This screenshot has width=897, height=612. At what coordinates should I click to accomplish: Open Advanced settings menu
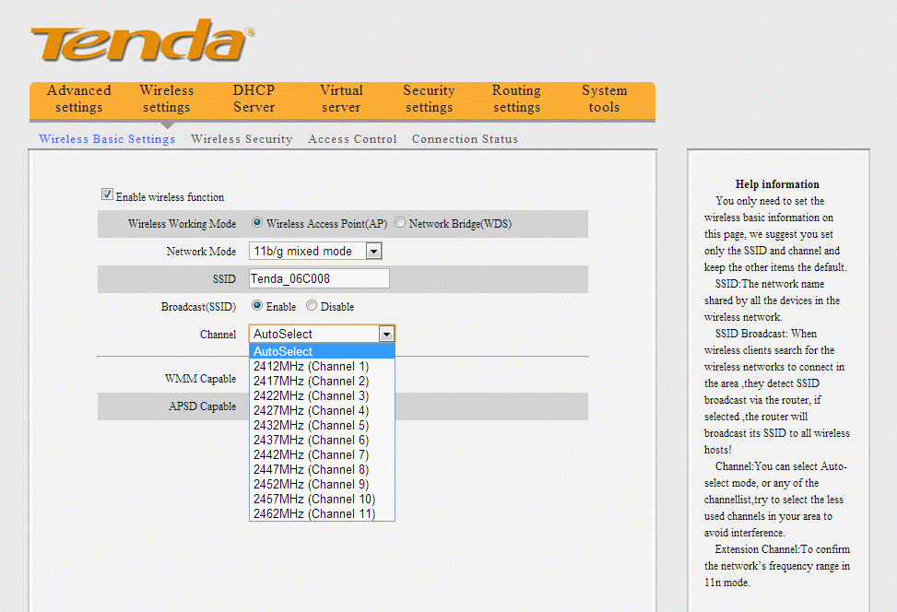tap(79, 99)
